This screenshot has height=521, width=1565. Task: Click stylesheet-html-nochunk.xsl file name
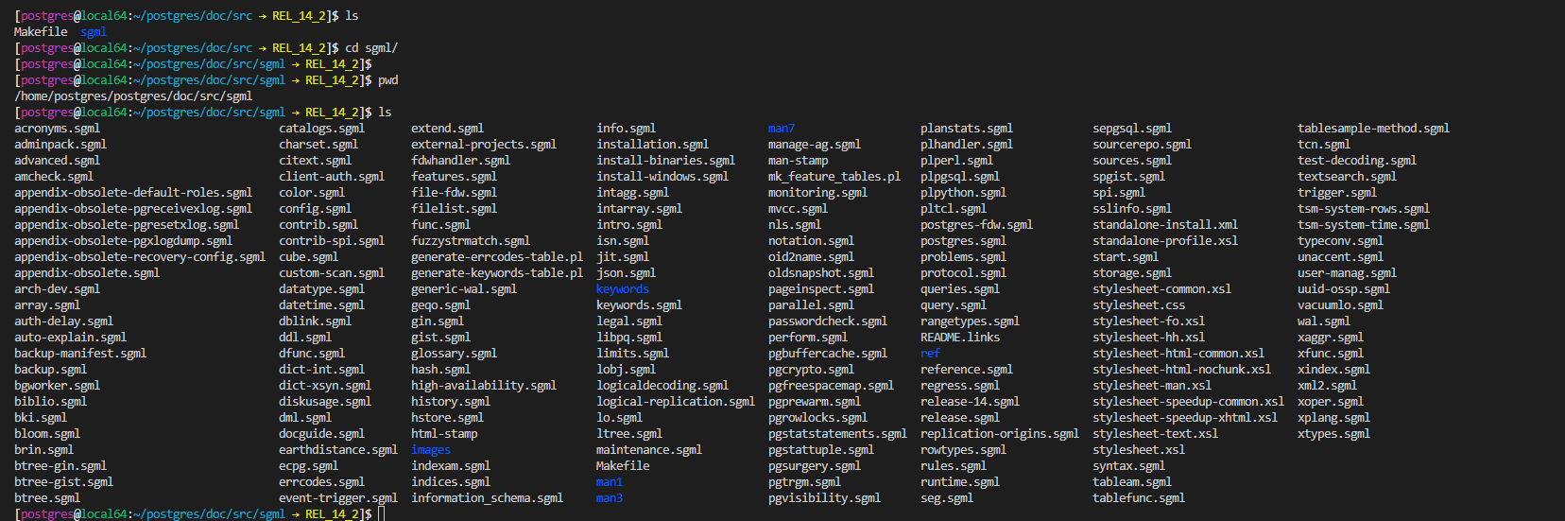point(1181,370)
